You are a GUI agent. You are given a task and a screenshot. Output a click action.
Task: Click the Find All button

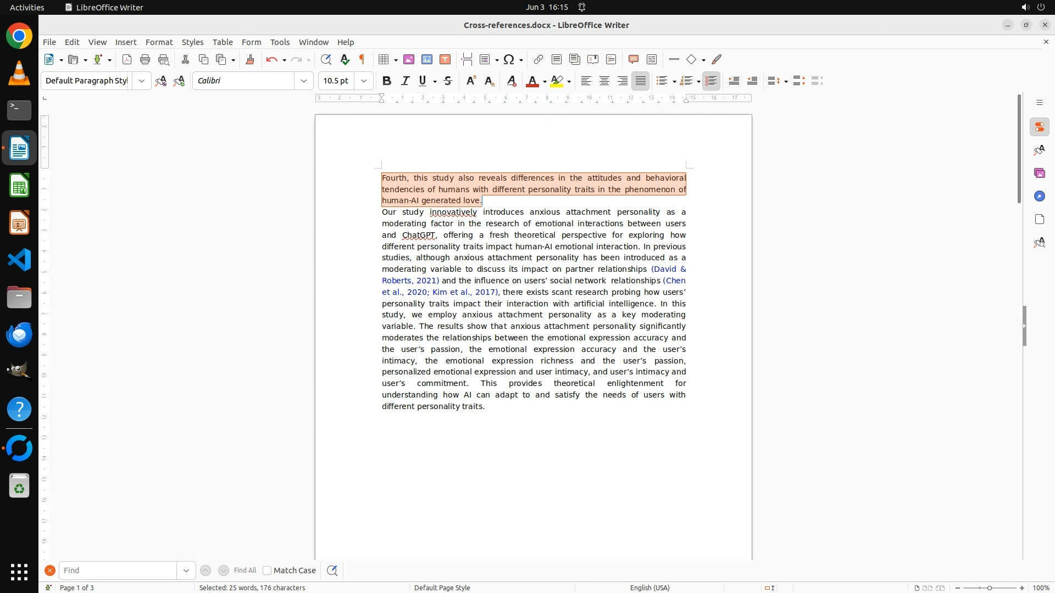pyautogui.click(x=245, y=570)
